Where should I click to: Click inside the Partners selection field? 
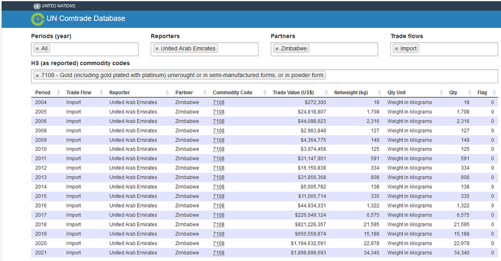324,49
